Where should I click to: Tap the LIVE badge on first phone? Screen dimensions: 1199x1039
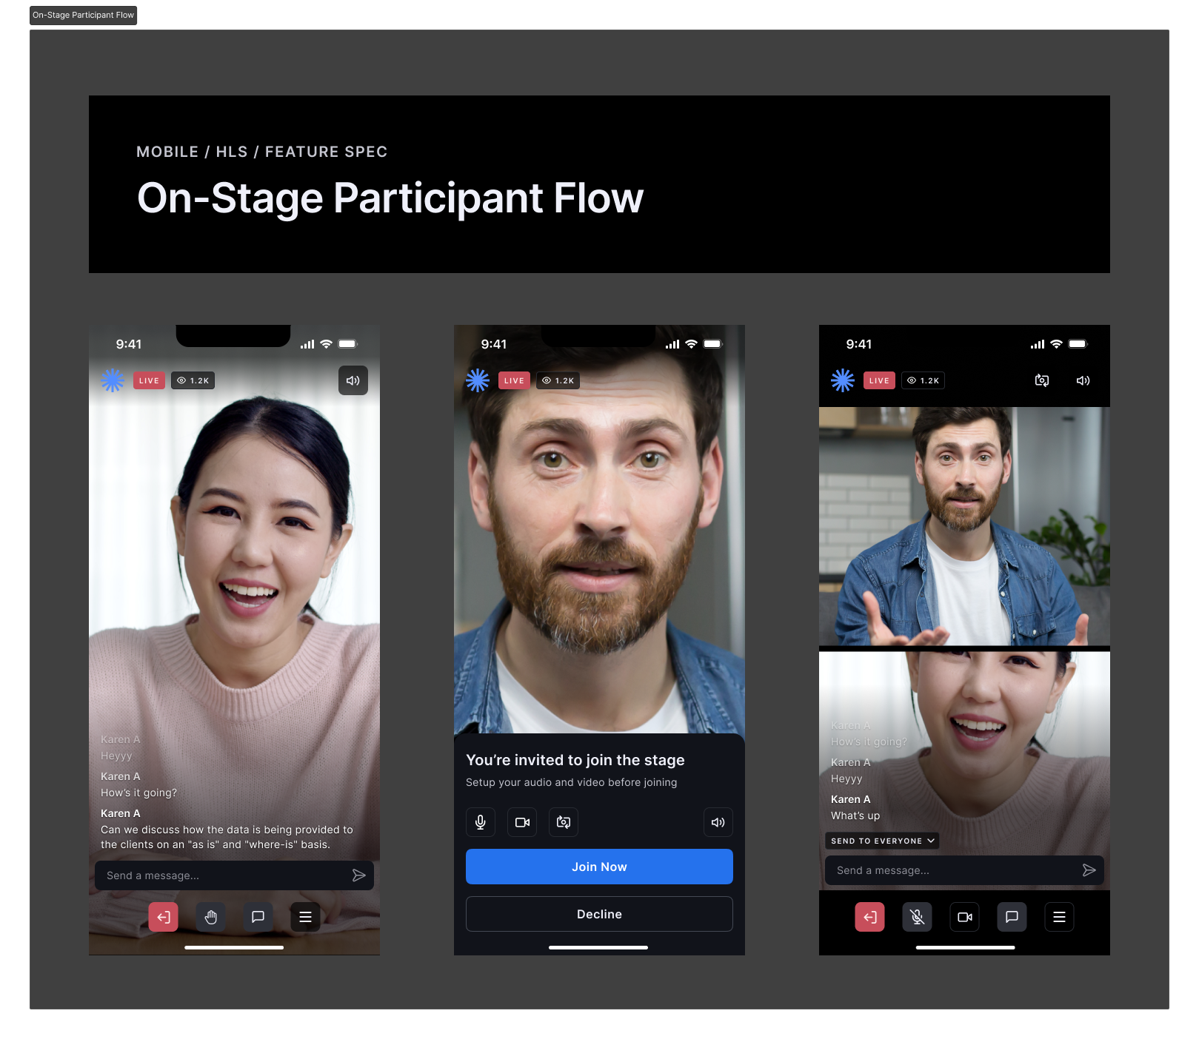point(149,380)
